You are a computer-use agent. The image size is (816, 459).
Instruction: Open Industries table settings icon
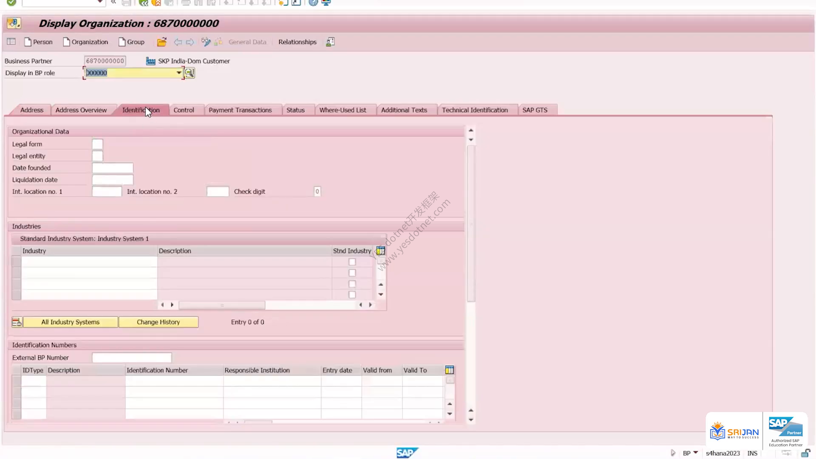pyautogui.click(x=381, y=251)
